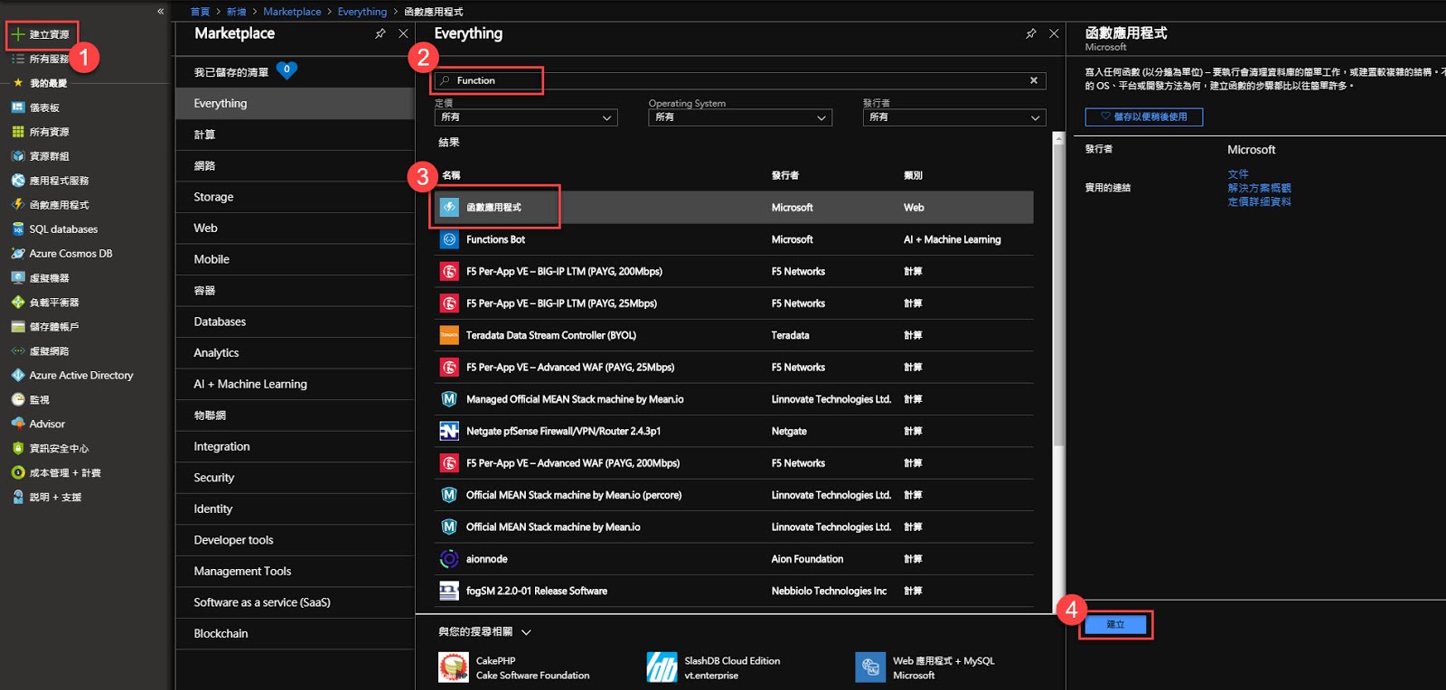The width and height of the screenshot is (1446, 690).
Task: Select the Developer tools category
Action: [x=295, y=540]
